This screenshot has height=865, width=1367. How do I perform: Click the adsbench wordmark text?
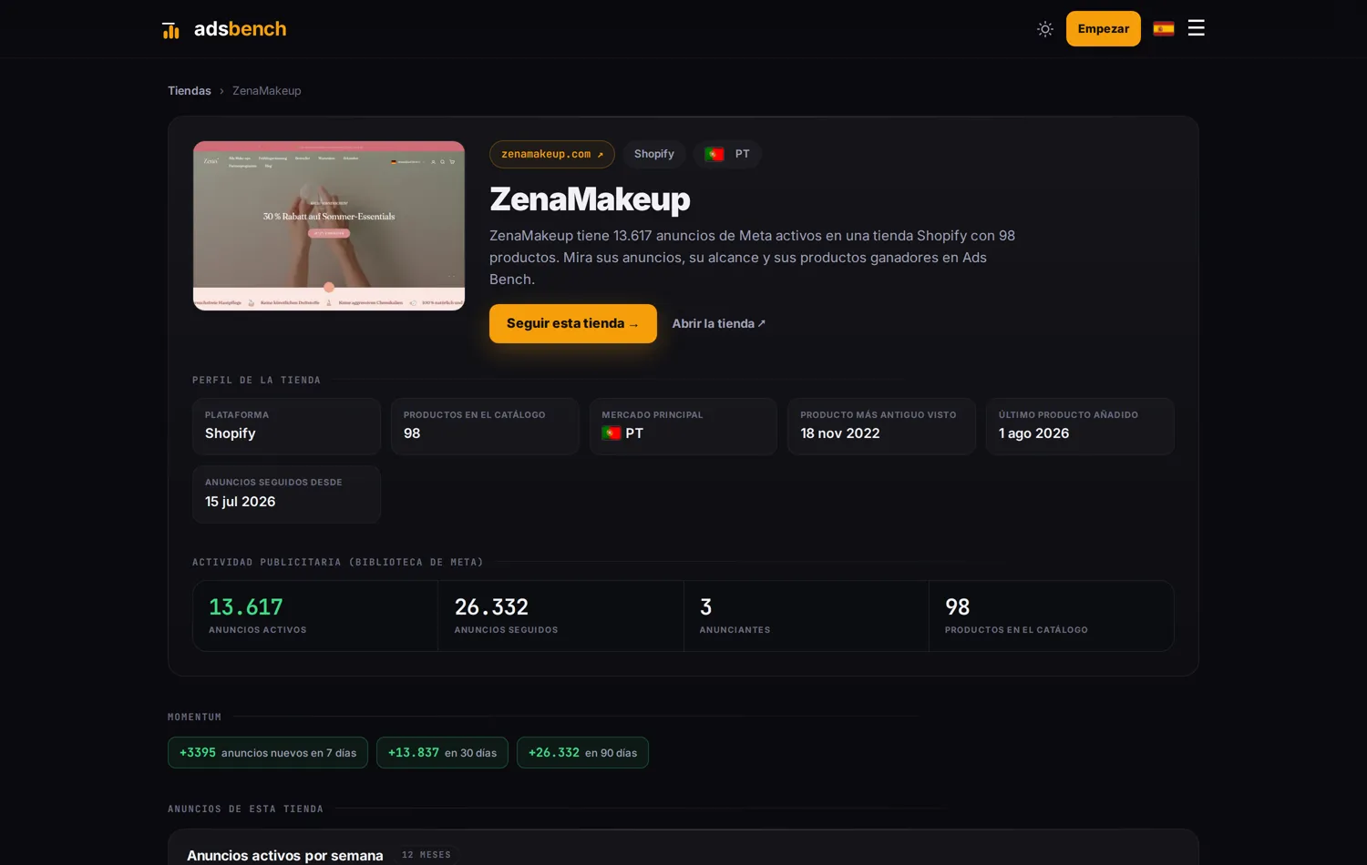241,29
